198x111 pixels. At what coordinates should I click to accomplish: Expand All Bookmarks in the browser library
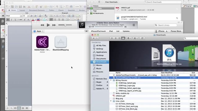(88, 13)
